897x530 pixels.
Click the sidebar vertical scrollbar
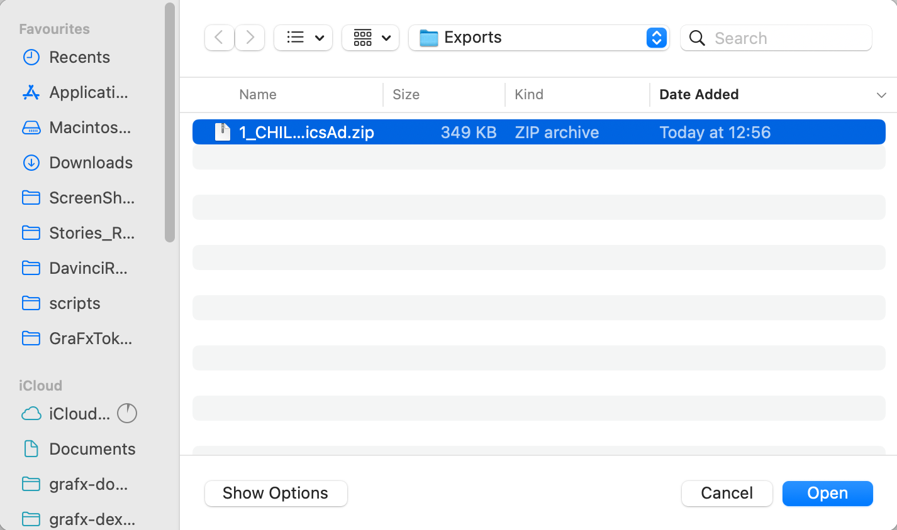click(169, 122)
